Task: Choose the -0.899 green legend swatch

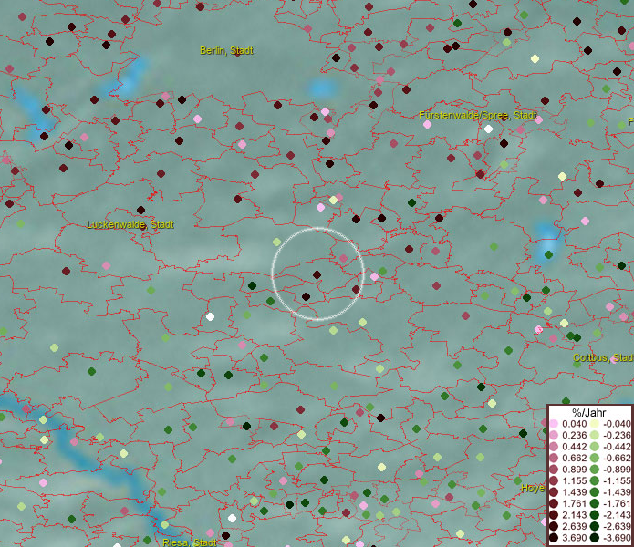Action: (595, 470)
